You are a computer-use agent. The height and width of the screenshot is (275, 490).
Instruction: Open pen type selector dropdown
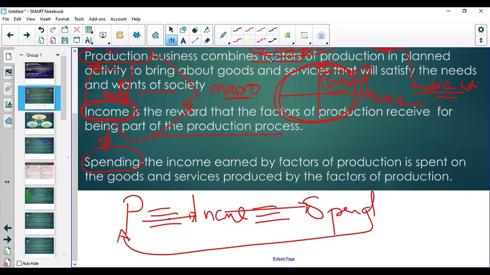click(x=223, y=35)
